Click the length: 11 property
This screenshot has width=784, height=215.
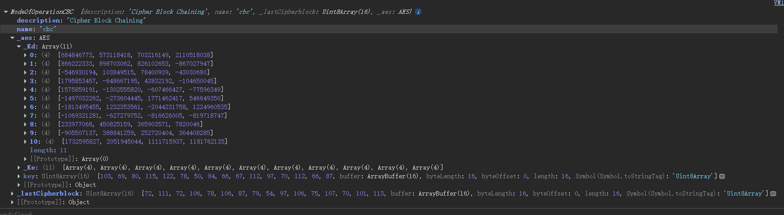(48, 150)
